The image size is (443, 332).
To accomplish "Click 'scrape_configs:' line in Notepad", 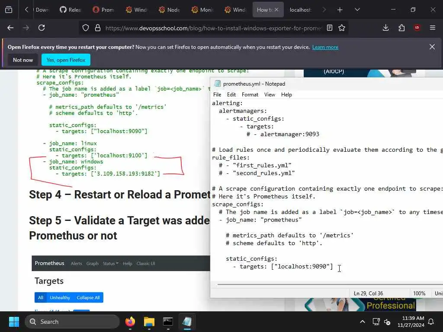I will coord(238,204).
